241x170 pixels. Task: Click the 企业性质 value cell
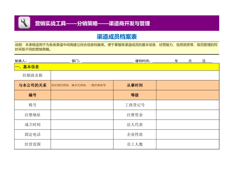coord(187,135)
